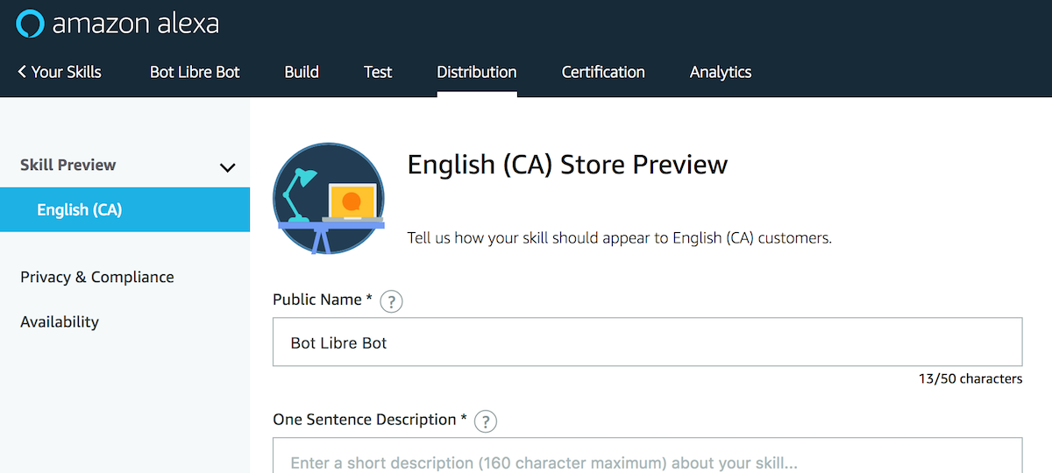Click the Amazon Alexa logo
This screenshot has width=1052, height=473.
[x=117, y=24]
